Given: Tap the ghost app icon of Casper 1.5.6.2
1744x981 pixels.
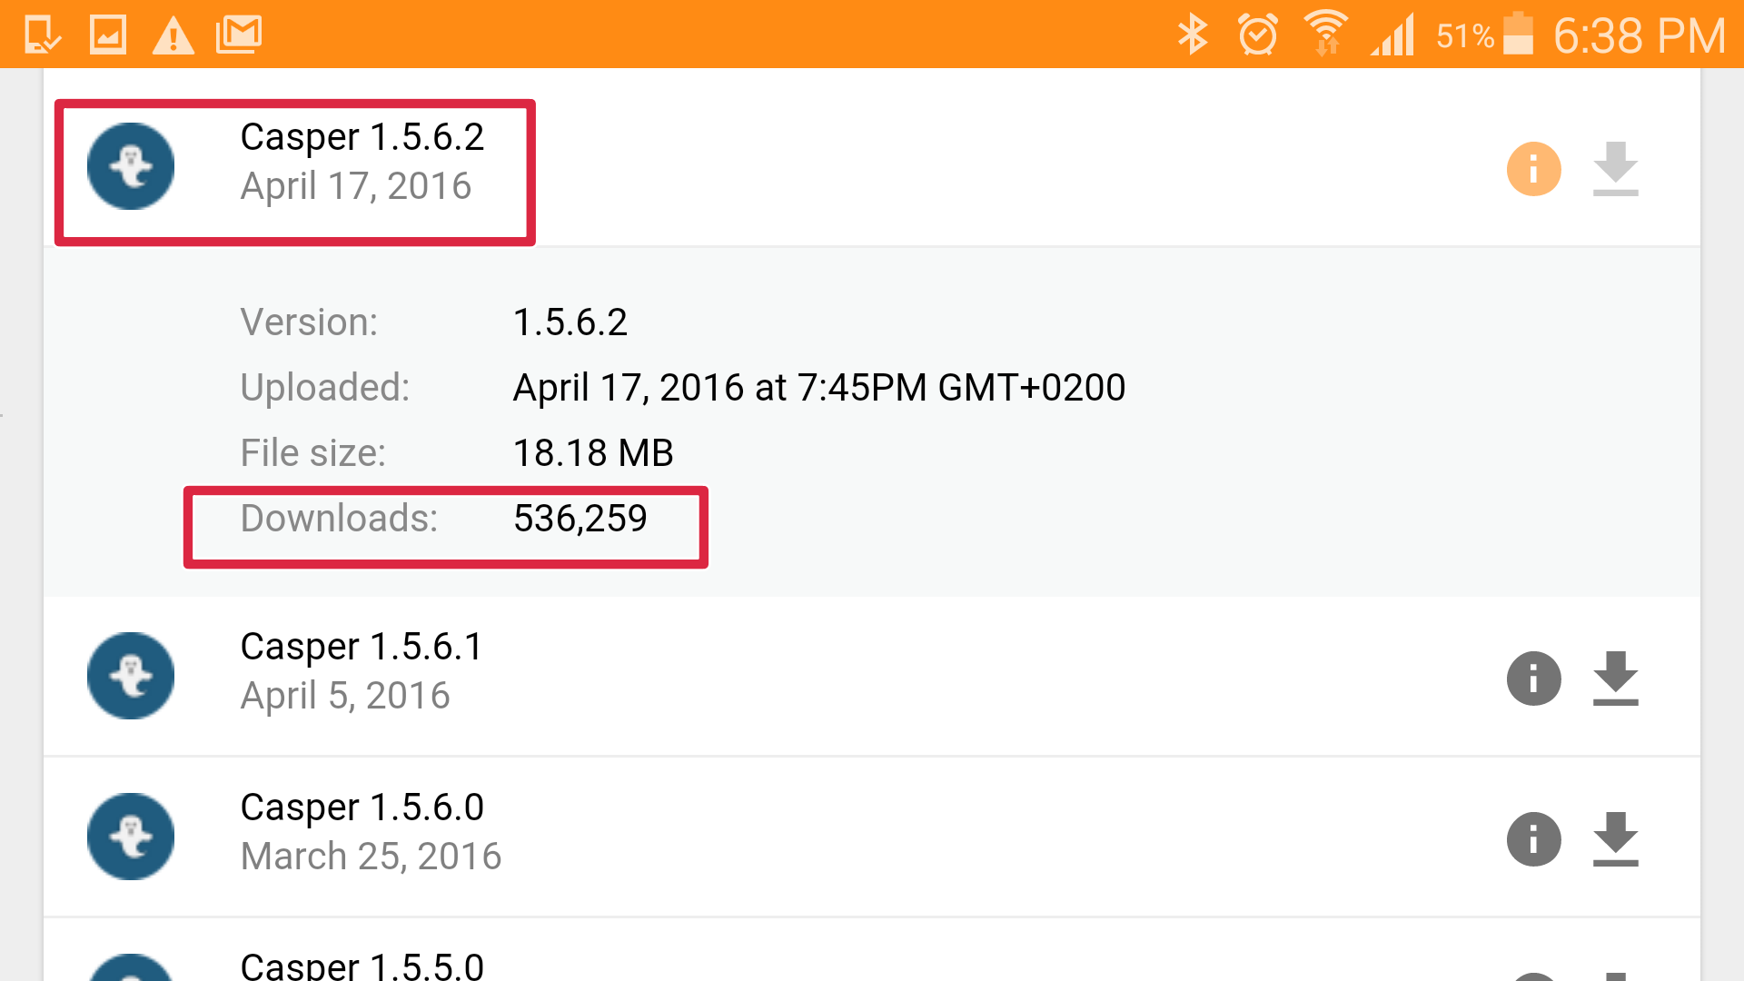Looking at the screenshot, I should click(131, 166).
